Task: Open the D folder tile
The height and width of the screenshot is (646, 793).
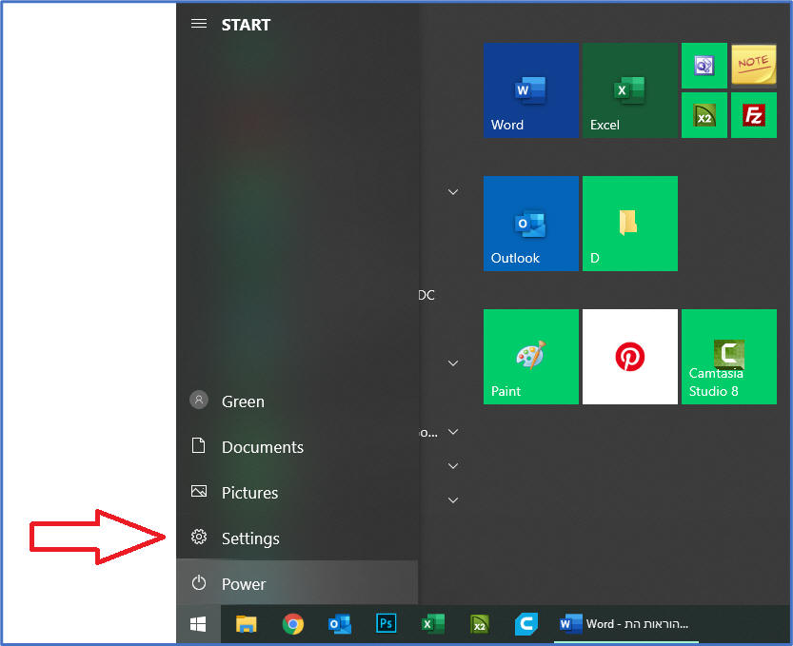Action: (629, 224)
